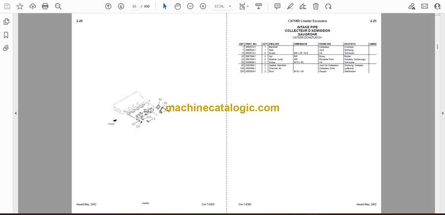Click the "SAUGROHR" heading line
The image size is (445, 215).
point(308,34)
